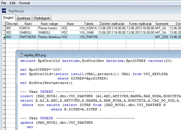Screen dimensions: 181x130
Task: Select the SIMBOLI row with code 002
Action: 25,32
